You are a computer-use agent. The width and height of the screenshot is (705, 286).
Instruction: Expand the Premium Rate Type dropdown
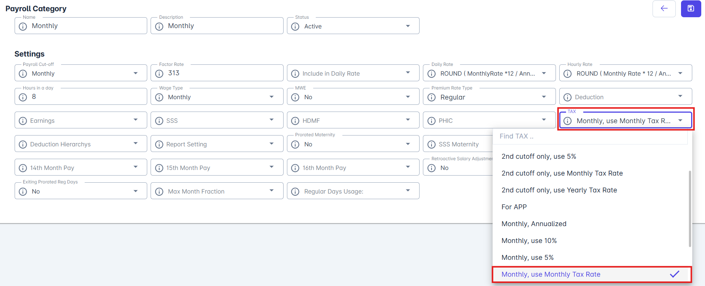pyautogui.click(x=544, y=97)
